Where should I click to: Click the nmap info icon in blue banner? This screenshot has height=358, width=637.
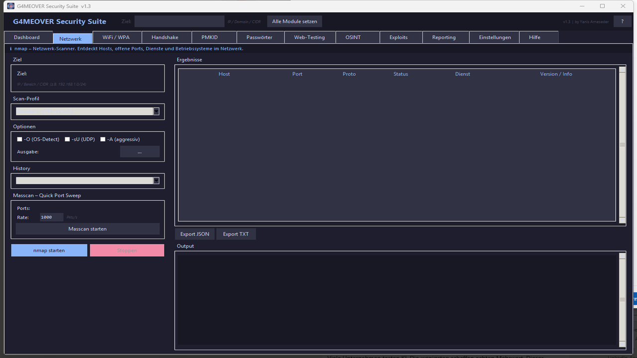10,49
